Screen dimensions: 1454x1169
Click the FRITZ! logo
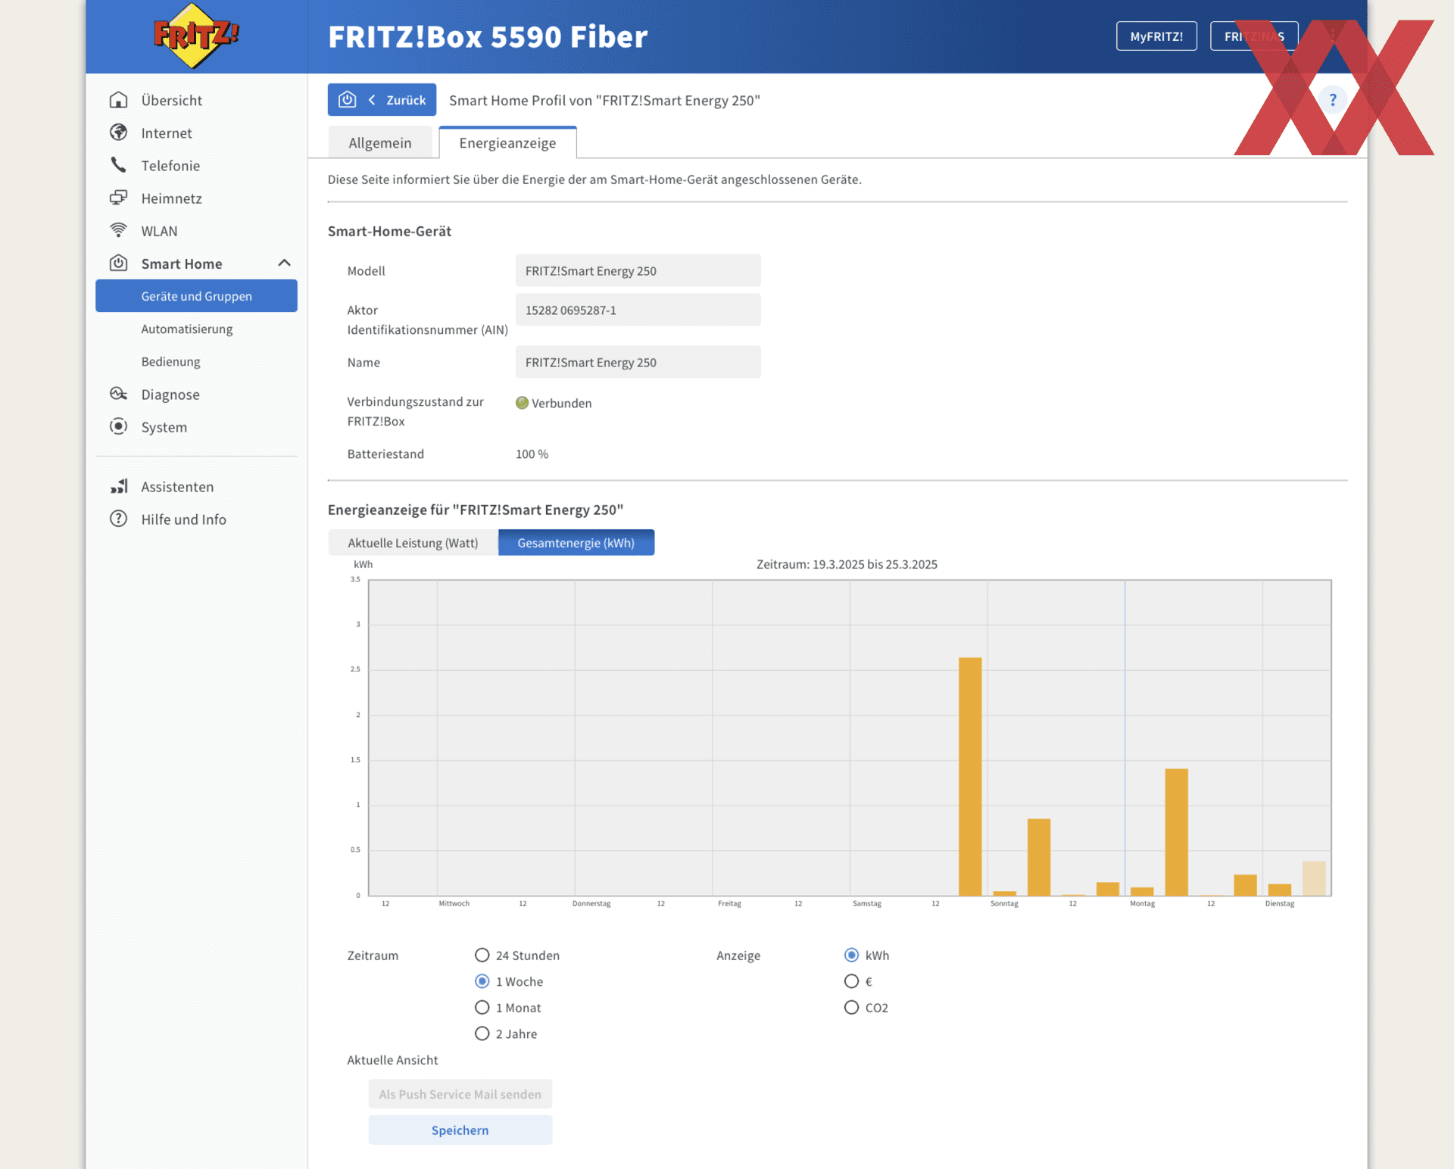click(196, 36)
